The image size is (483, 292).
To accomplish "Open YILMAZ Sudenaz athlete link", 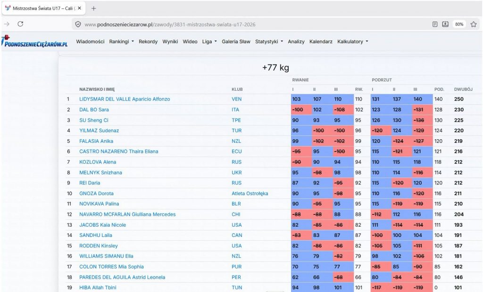I will 99,131.
